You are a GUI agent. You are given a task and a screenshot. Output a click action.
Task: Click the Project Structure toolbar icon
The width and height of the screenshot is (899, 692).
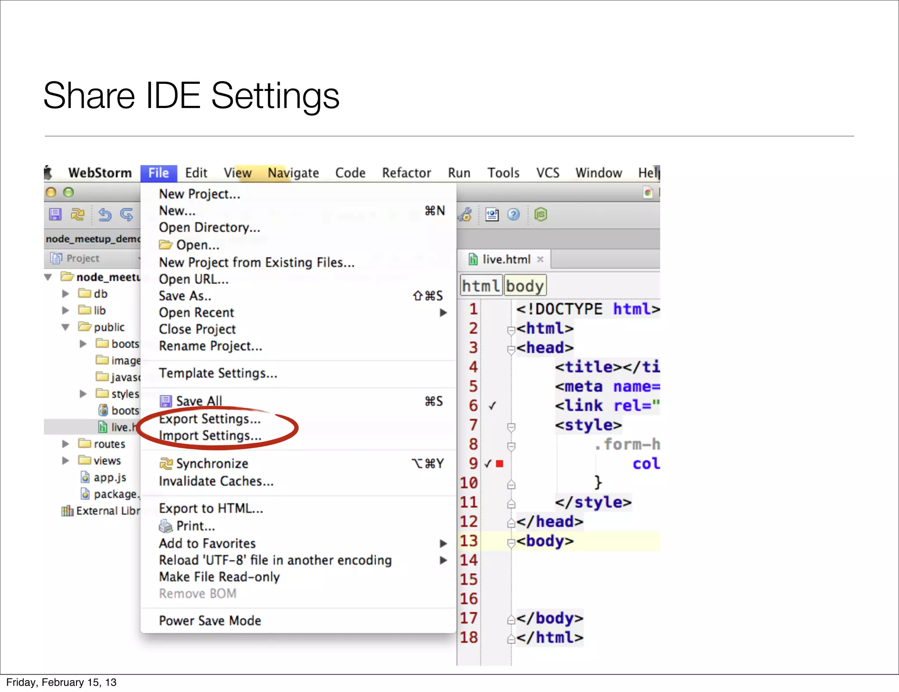pos(492,214)
